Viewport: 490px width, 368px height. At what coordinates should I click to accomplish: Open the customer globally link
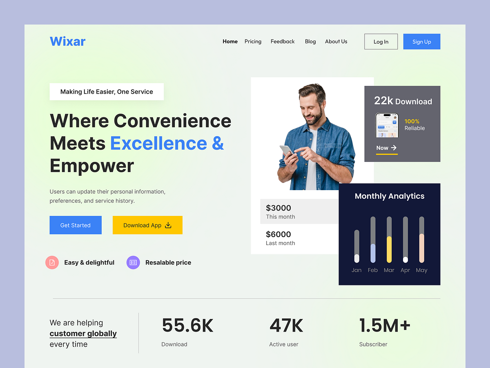click(x=83, y=333)
